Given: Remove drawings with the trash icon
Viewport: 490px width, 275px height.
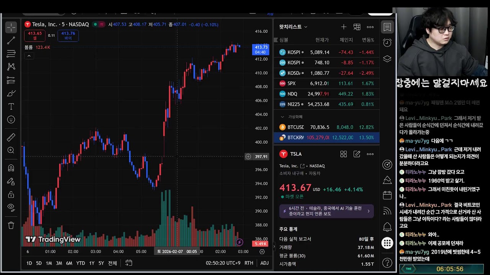Looking at the screenshot, I should pos(11,225).
